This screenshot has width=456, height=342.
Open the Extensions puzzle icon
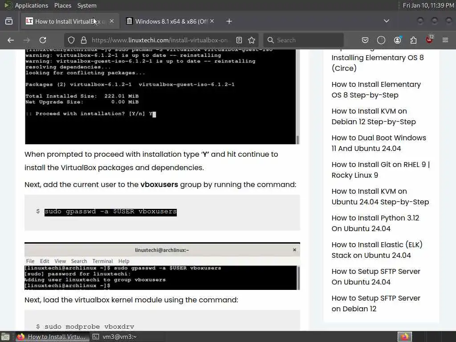(413, 40)
